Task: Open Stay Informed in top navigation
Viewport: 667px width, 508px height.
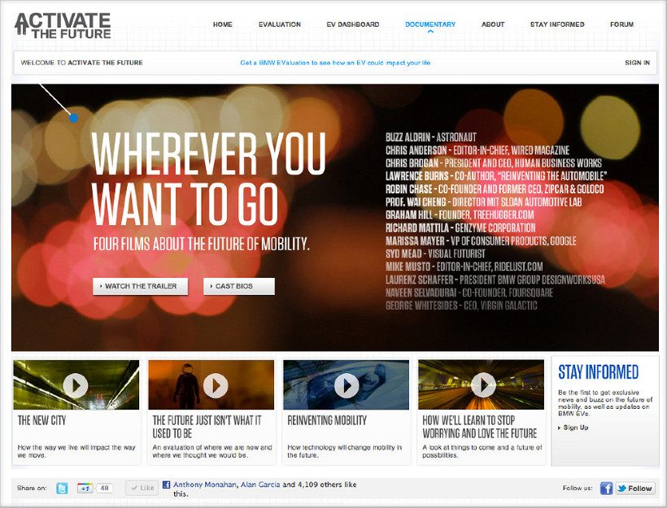Action: pyautogui.click(x=557, y=24)
